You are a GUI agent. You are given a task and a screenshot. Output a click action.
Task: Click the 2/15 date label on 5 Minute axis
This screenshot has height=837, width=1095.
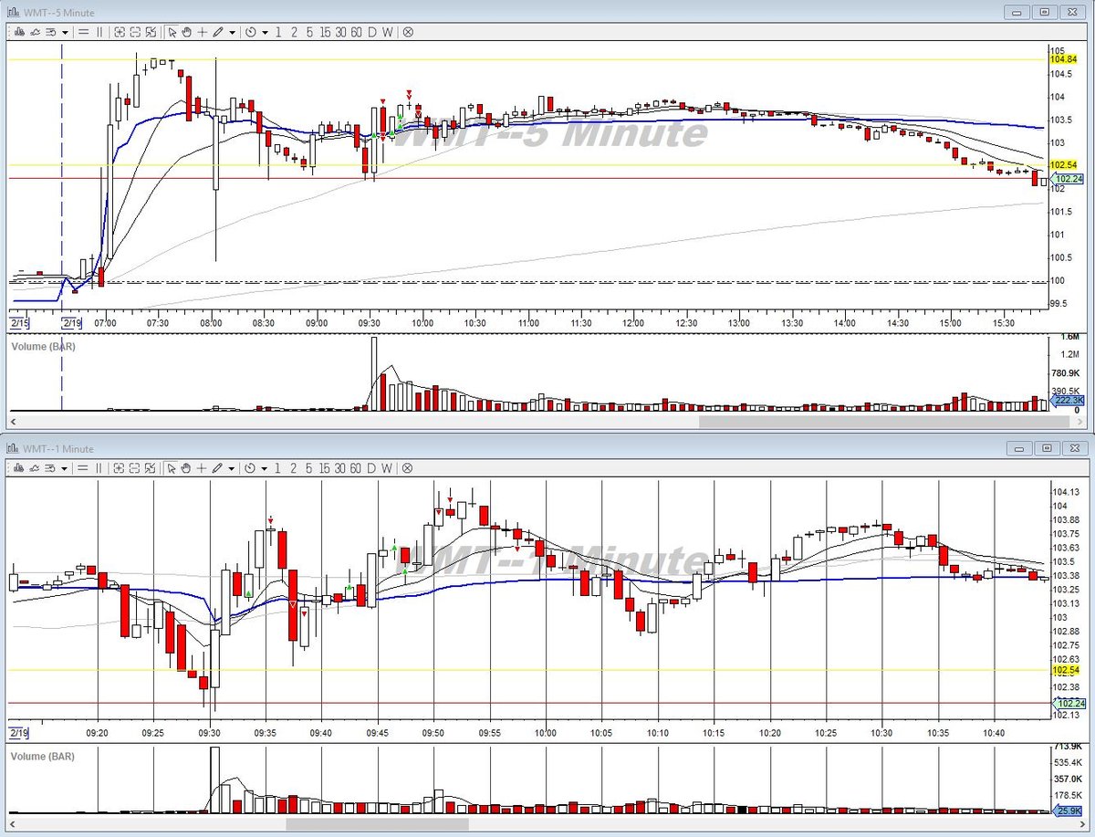[18, 322]
